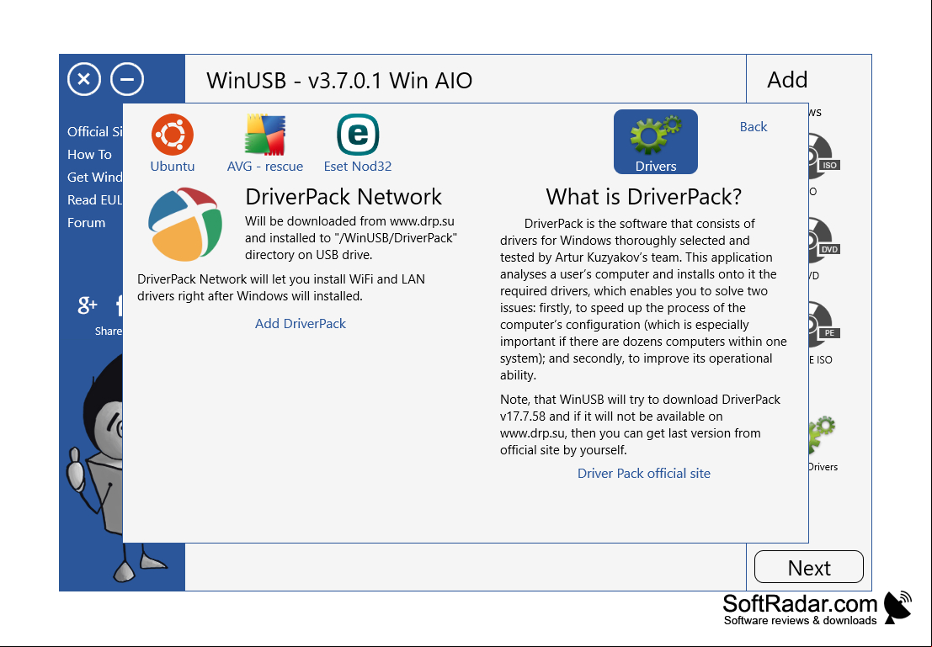Open the How To sidebar link
The height and width of the screenshot is (647, 932).
89,155
